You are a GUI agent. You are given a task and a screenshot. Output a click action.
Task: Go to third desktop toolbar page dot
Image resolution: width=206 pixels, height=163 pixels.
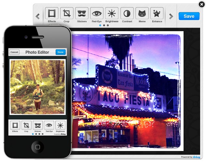coord(108,25)
